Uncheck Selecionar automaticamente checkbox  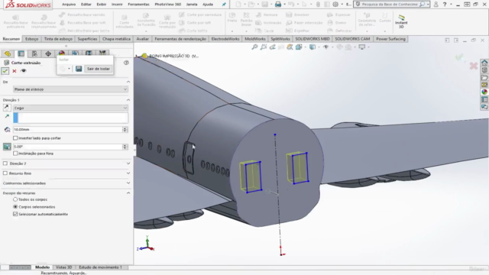15,214
